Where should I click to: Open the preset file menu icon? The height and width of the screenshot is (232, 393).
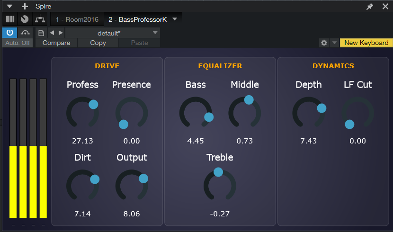(41, 33)
